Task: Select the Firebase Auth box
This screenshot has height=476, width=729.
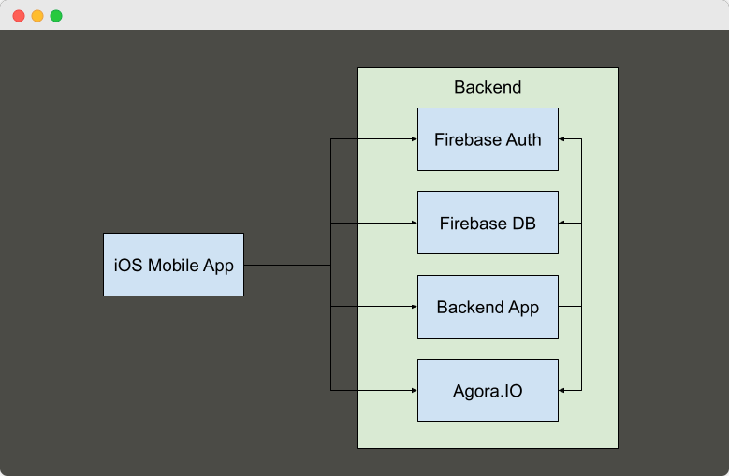Action: click(488, 139)
